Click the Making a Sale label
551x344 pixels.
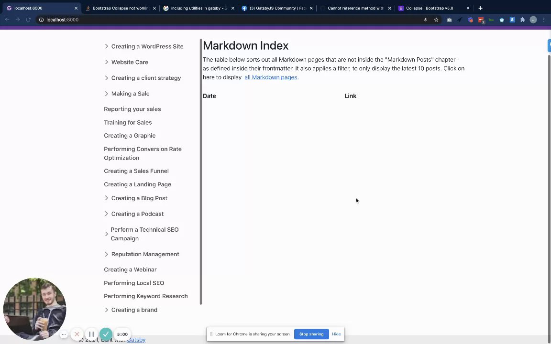pos(131,94)
